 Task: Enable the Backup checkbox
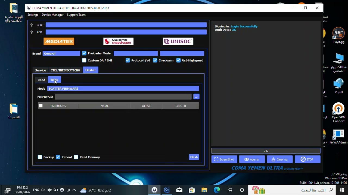click(x=40, y=157)
